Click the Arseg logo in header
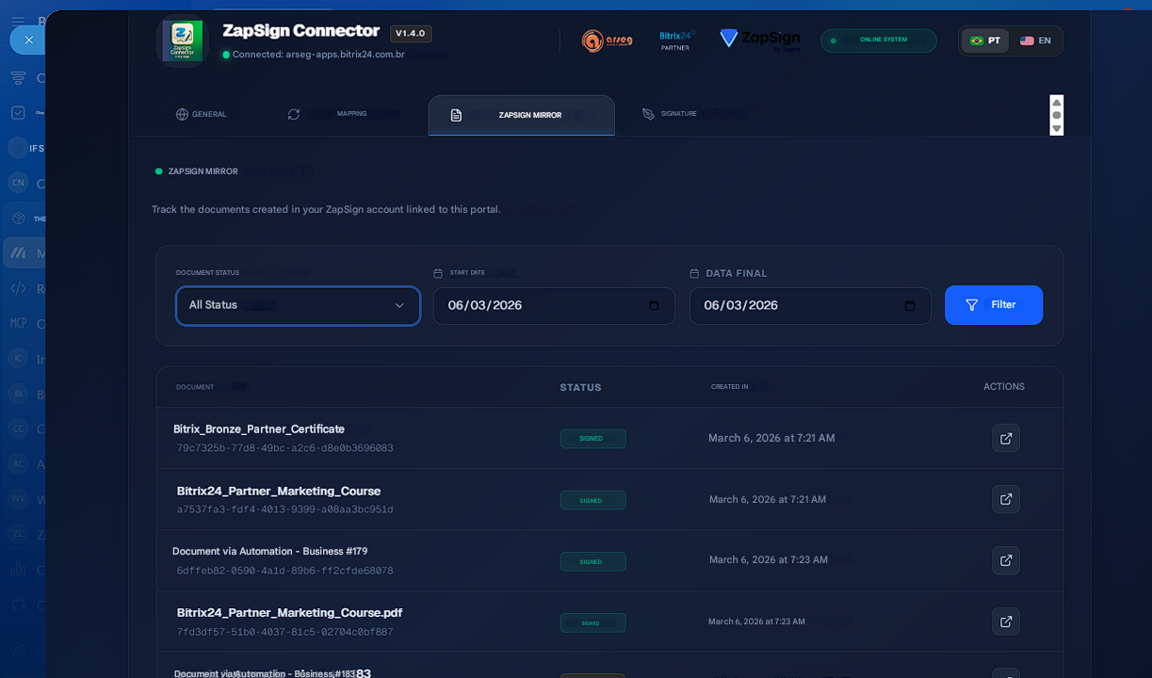The width and height of the screenshot is (1152, 678). (607, 40)
